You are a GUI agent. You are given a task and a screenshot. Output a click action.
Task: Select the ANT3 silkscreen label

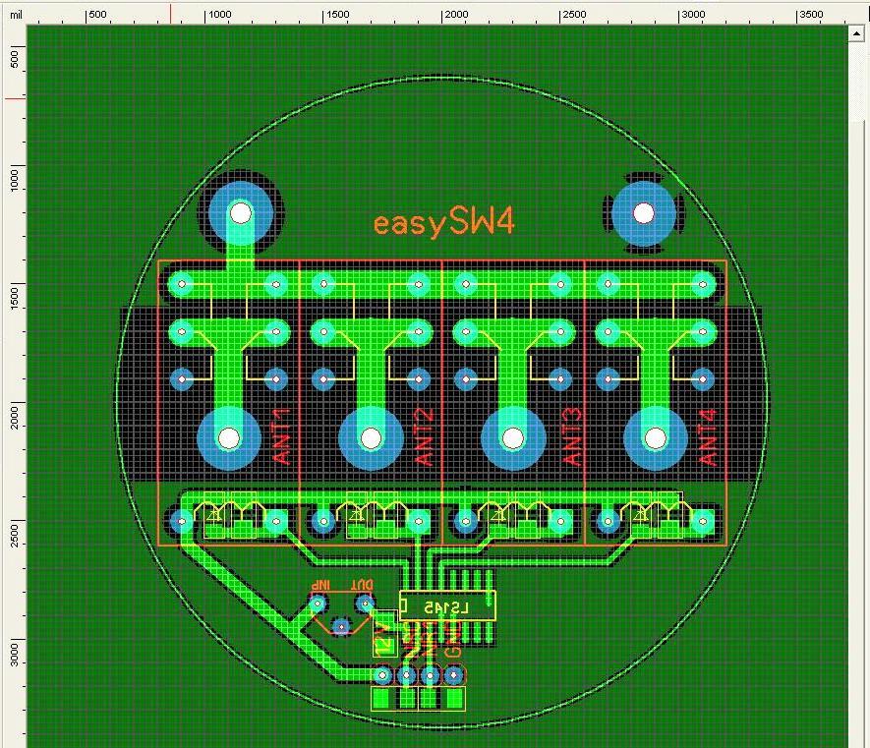coord(573,435)
